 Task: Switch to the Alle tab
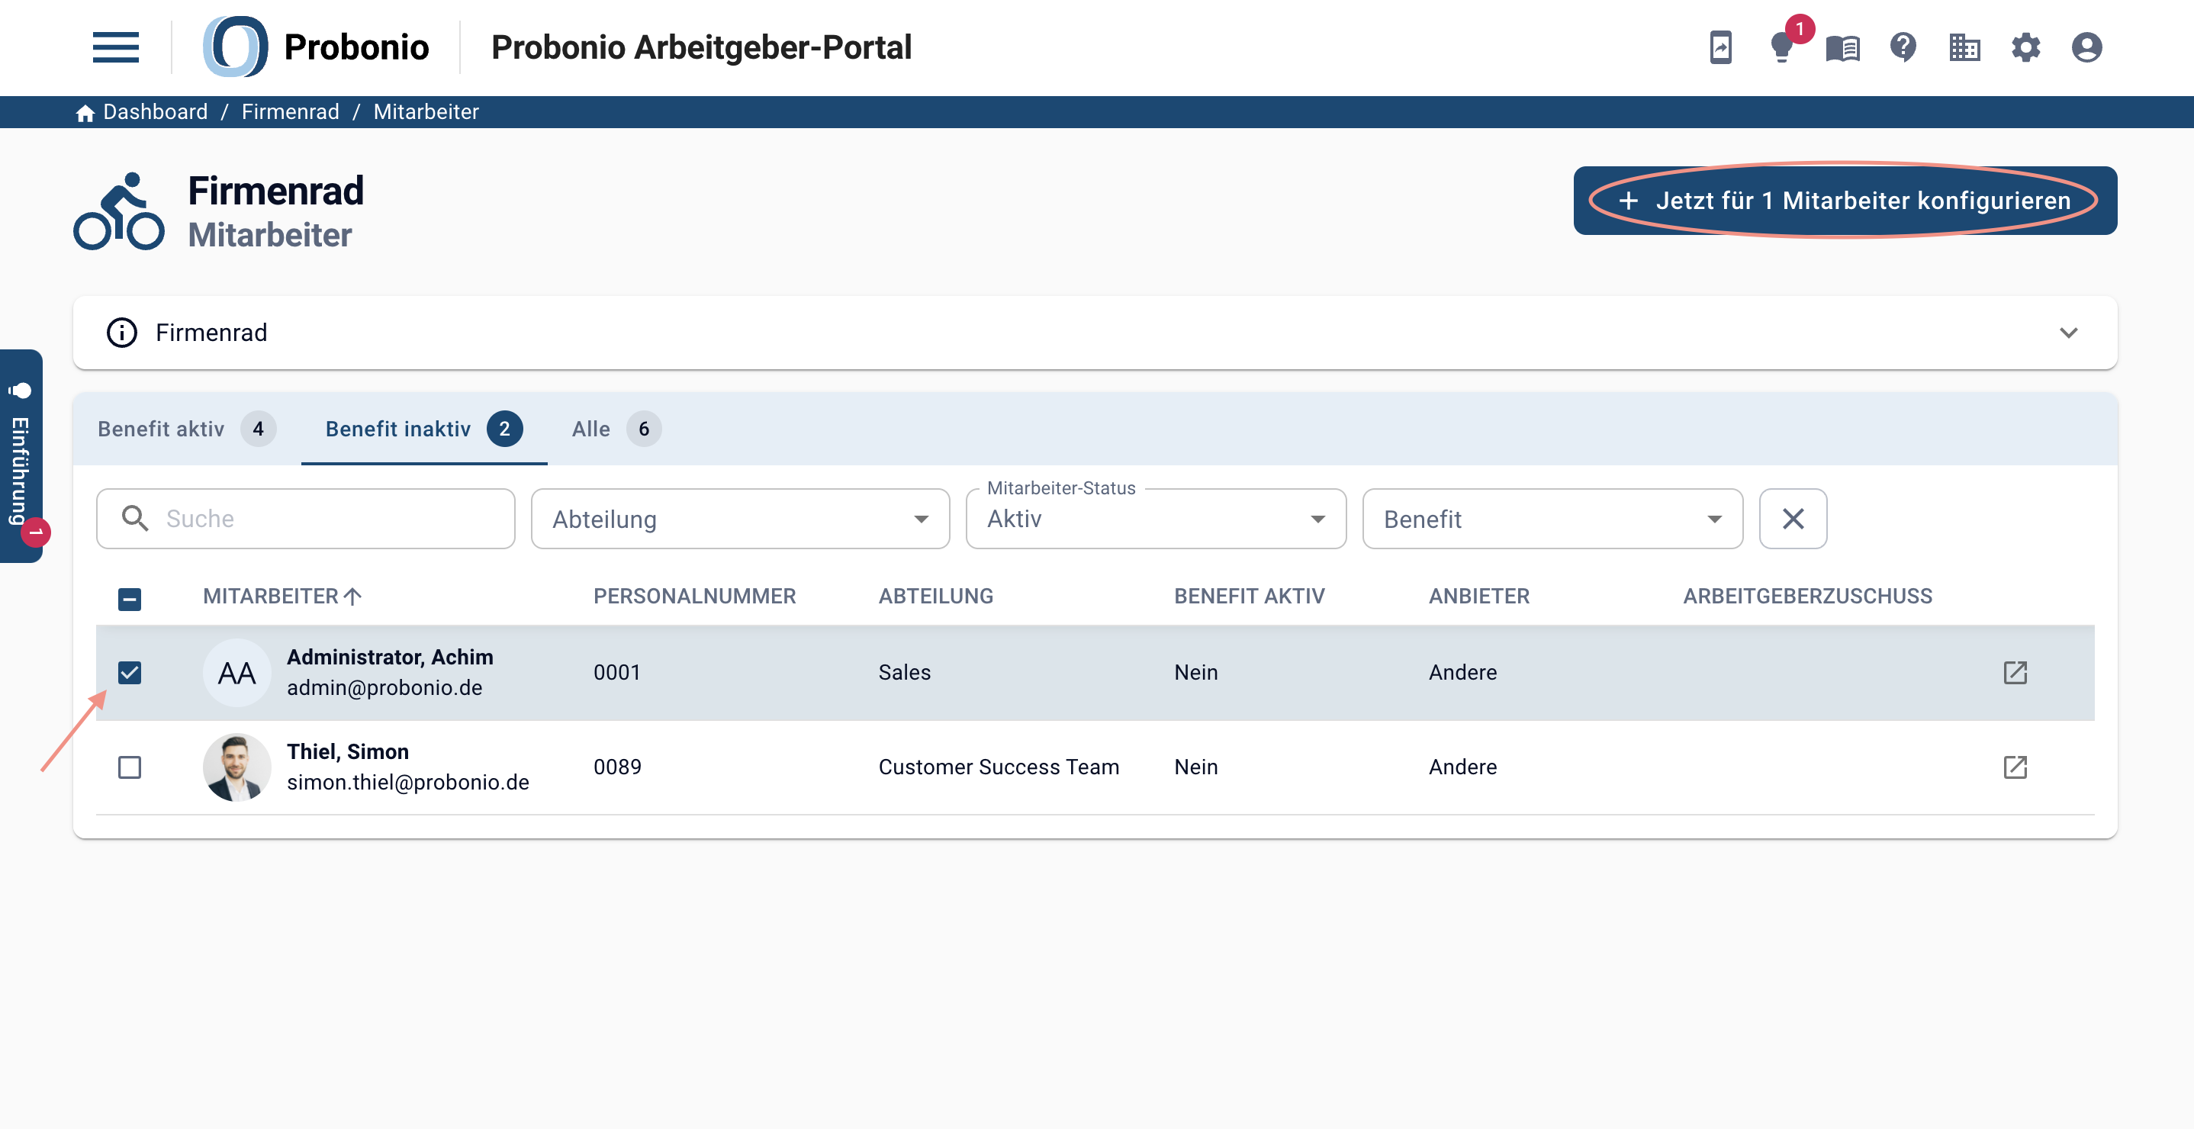point(616,429)
